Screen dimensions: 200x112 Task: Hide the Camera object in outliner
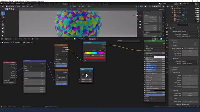point(196,15)
